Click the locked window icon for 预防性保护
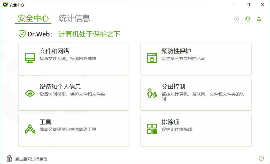 tap(152, 58)
